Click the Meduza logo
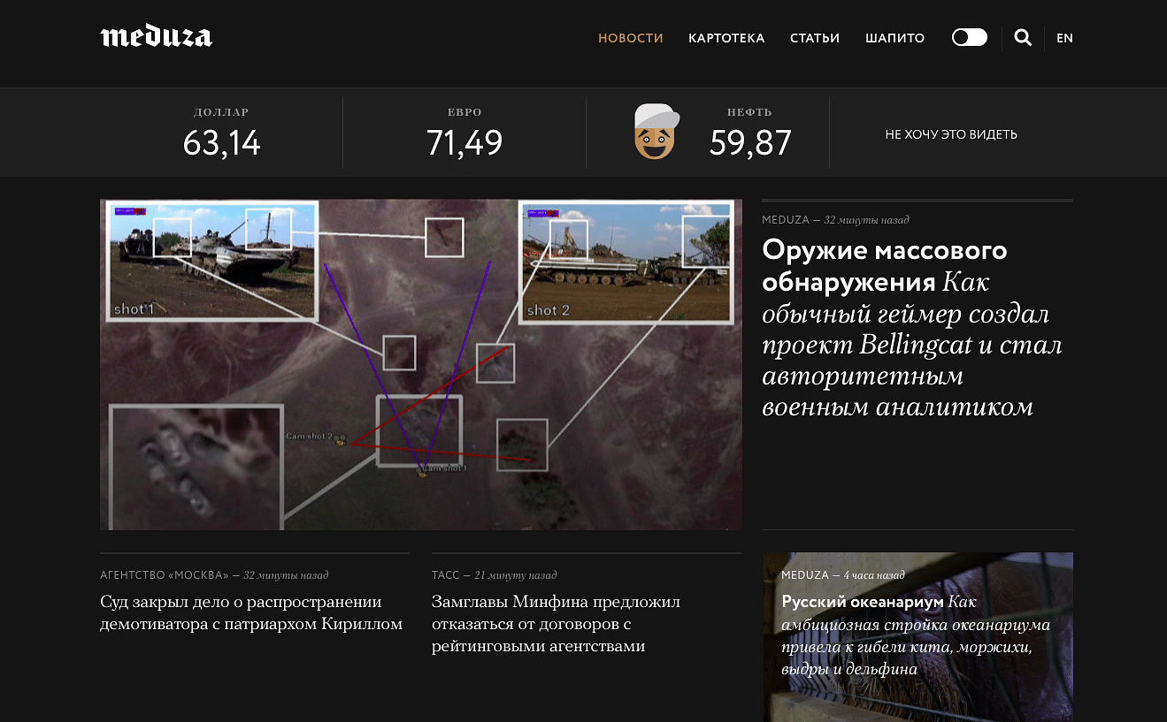The image size is (1167, 722). 156,37
